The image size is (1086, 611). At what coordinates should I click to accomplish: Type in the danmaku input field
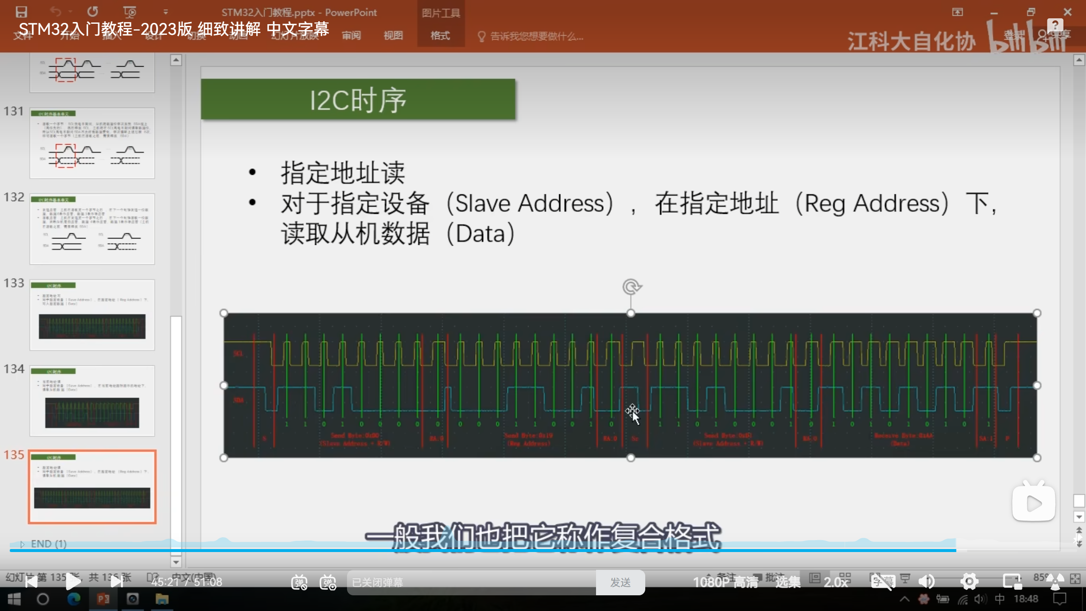471,582
